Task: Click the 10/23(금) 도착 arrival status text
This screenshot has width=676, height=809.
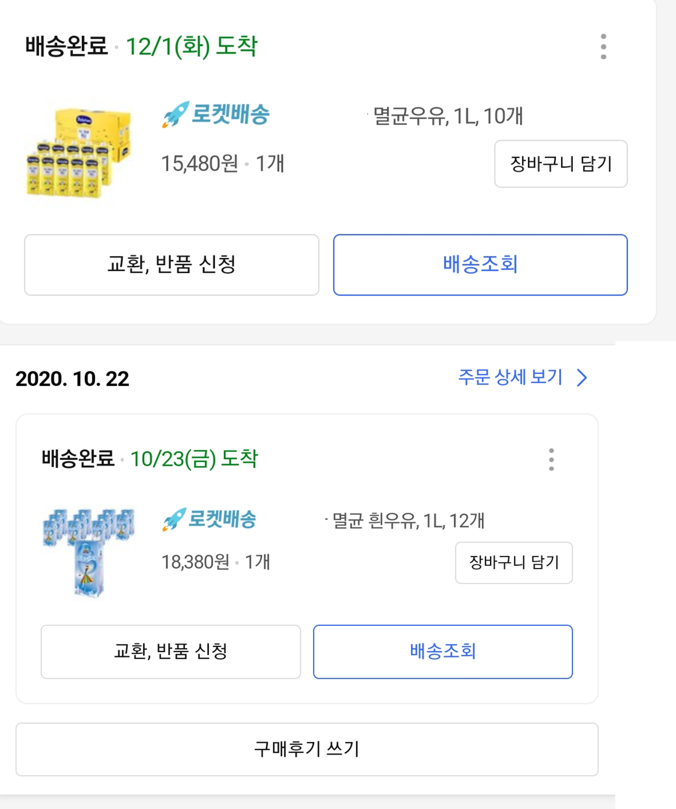Action: pos(194,459)
